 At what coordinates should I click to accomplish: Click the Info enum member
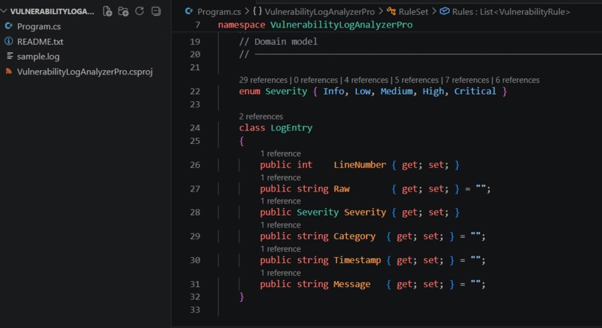[334, 92]
